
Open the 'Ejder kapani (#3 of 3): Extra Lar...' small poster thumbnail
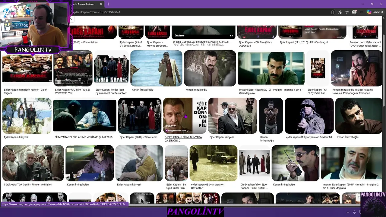pos(318,68)
